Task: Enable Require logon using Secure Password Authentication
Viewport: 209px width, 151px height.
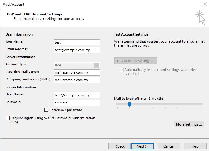Action: [8, 118]
